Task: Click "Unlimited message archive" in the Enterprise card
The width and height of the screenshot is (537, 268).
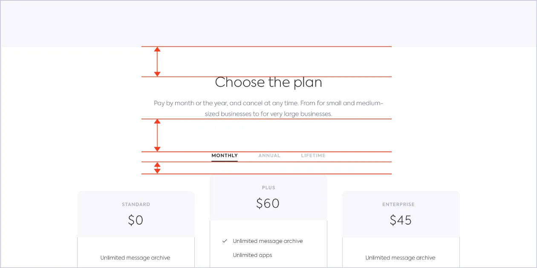Action: tap(400, 258)
